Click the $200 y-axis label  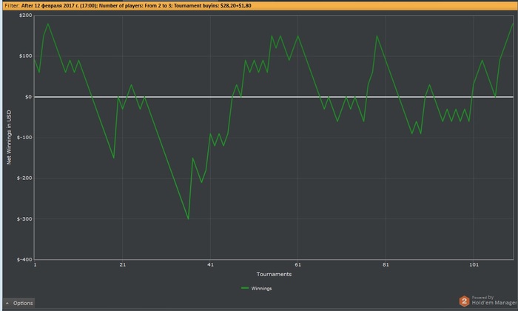pos(25,16)
